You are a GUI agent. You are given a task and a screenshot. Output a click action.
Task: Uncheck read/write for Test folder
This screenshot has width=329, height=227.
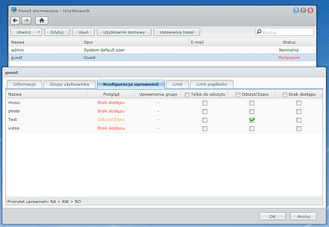[x=252, y=120]
